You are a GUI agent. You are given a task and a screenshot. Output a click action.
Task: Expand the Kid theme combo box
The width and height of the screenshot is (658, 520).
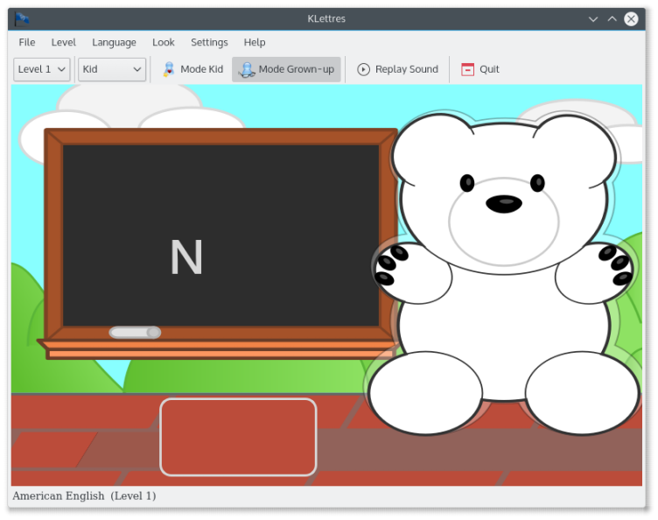pos(112,69)
